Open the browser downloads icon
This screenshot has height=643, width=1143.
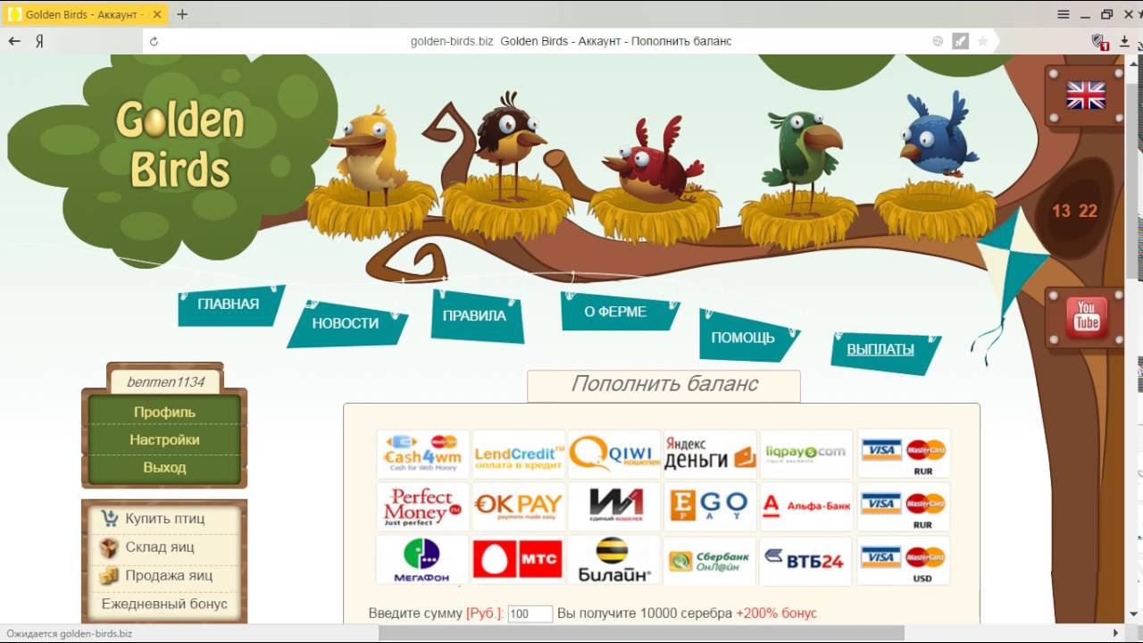[1125, 41]
